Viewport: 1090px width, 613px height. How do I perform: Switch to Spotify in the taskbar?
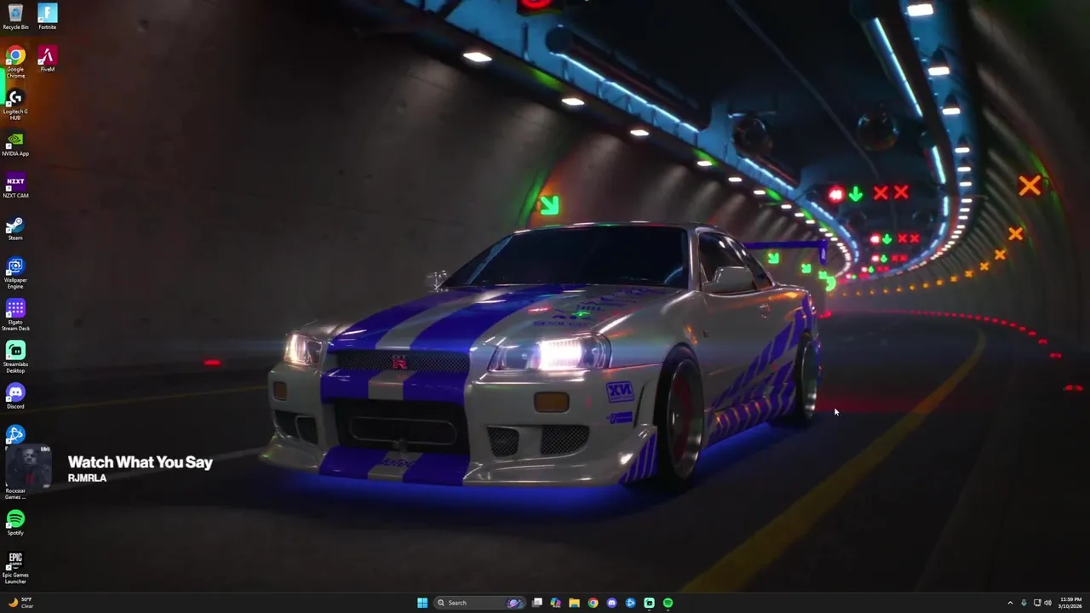pyautogui.click(x=668, y=603)
